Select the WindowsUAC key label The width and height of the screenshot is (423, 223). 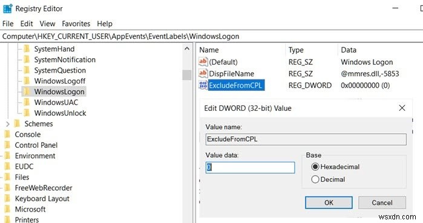point(56,102)
